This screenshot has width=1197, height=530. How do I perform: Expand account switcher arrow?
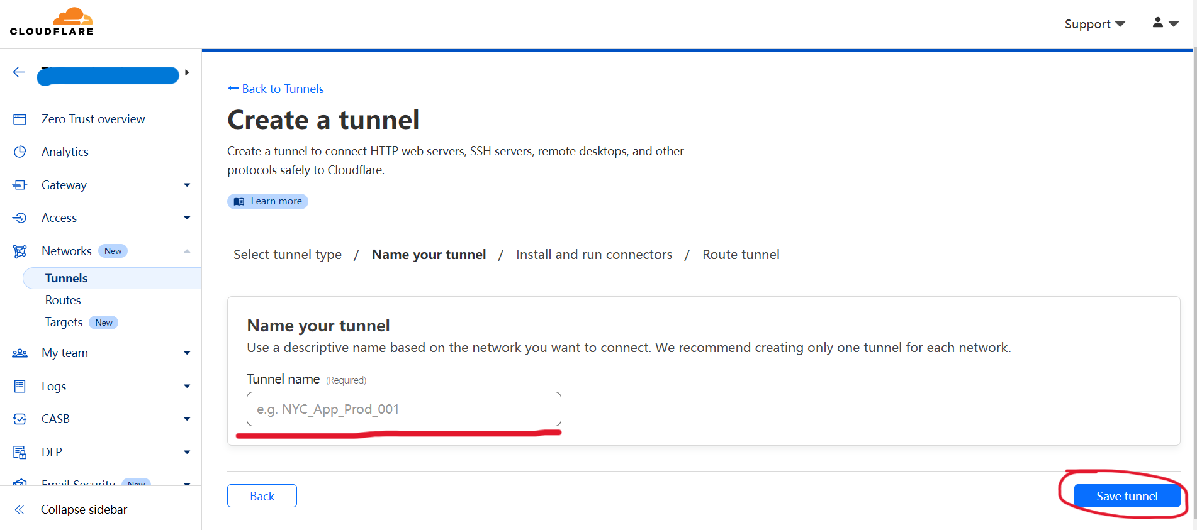(187, 73)
